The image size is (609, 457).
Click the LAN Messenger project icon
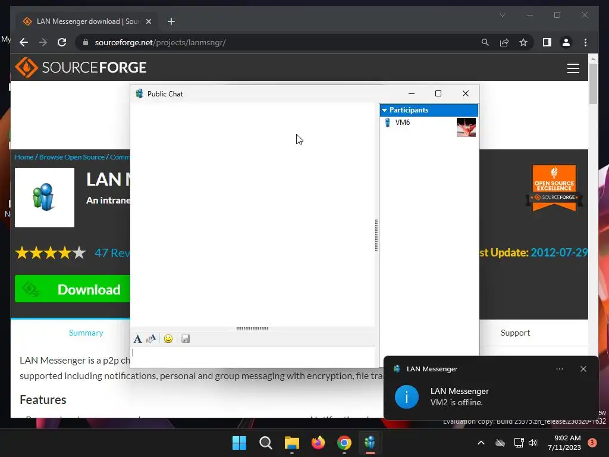click(45, 198)
